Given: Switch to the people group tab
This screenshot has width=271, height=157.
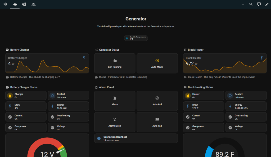Looking at the screenshot, I should coord(33,4).
